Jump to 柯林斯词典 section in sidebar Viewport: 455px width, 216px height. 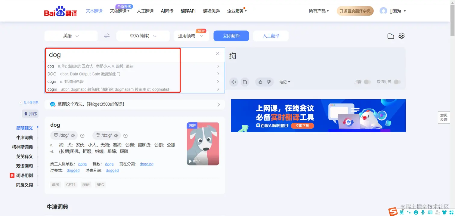pos(22,147)
